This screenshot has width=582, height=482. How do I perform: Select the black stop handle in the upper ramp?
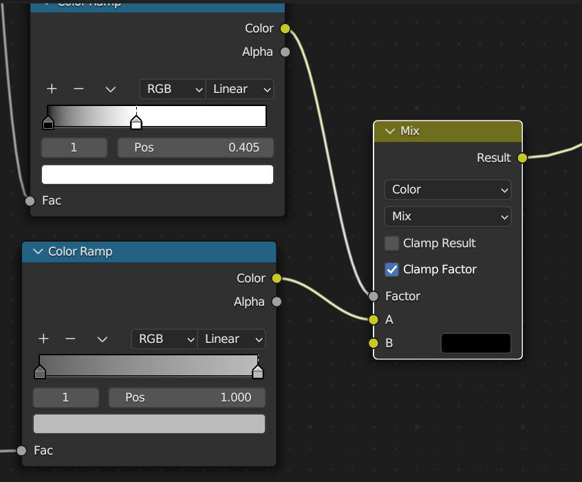click(48, 123)
